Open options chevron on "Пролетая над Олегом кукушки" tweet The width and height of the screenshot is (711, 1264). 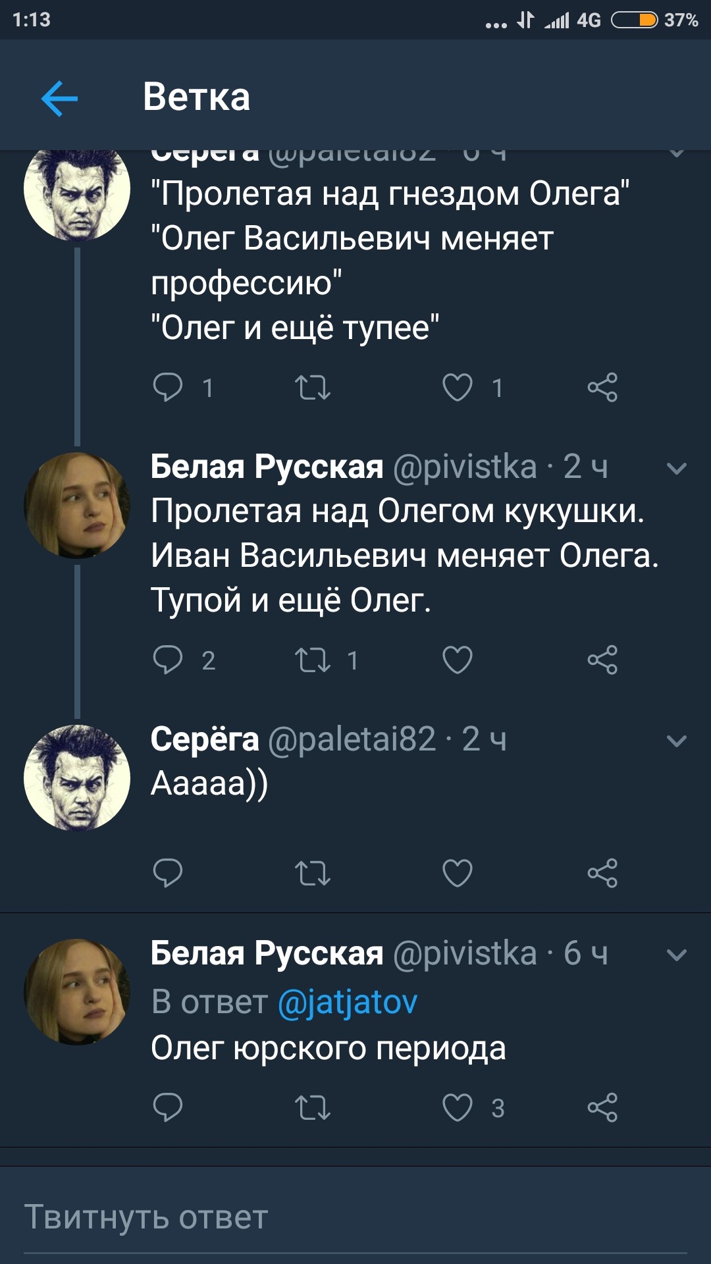677,469
